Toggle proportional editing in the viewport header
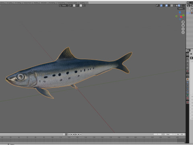193x145 pixels. tap(81, 6)
